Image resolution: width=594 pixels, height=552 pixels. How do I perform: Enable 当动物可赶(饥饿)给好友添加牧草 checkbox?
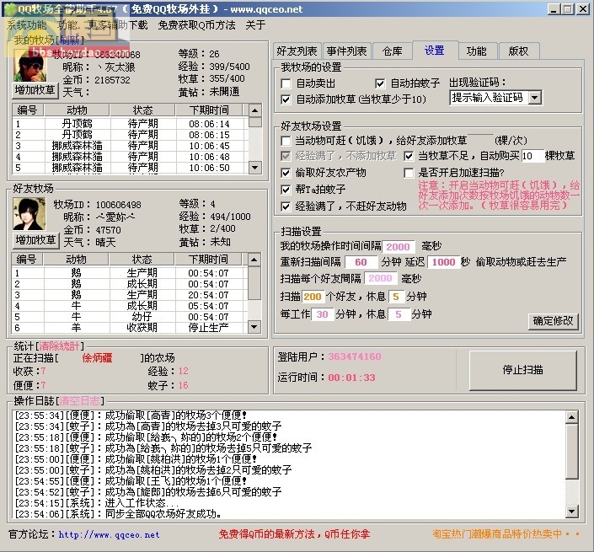point(286,141)
